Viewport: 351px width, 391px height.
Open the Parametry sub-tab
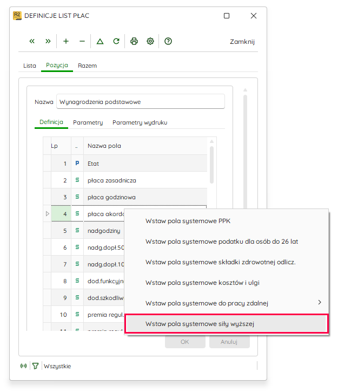(x=88, y=122)
